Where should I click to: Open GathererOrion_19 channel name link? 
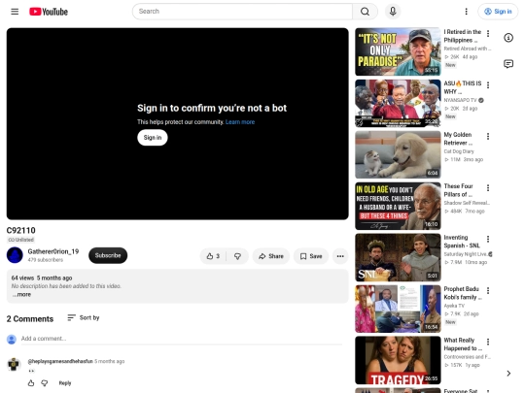tap(53, 251)
